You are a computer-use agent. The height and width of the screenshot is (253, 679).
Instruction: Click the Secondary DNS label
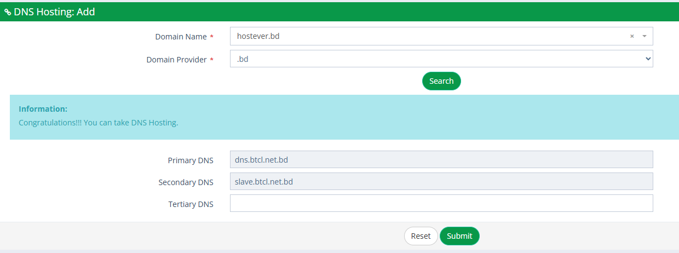click(186, 182)
